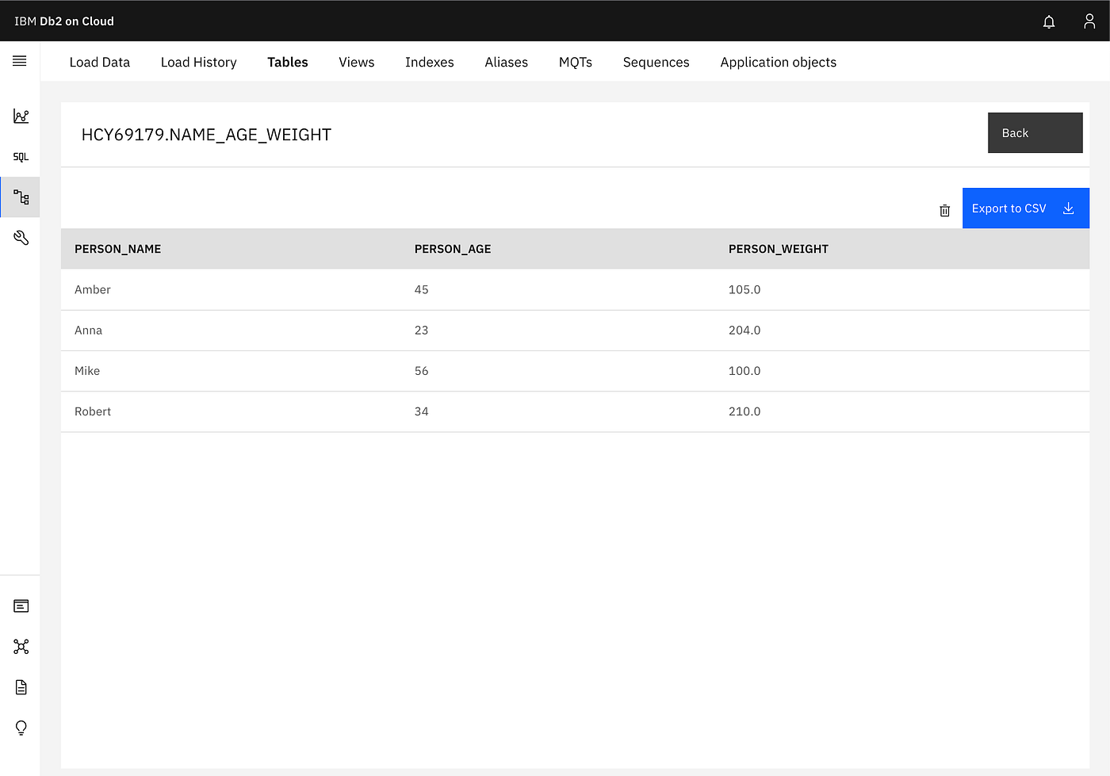Click the notifications bell icon
The image size is (1110, 776).
click(1049, 21)
